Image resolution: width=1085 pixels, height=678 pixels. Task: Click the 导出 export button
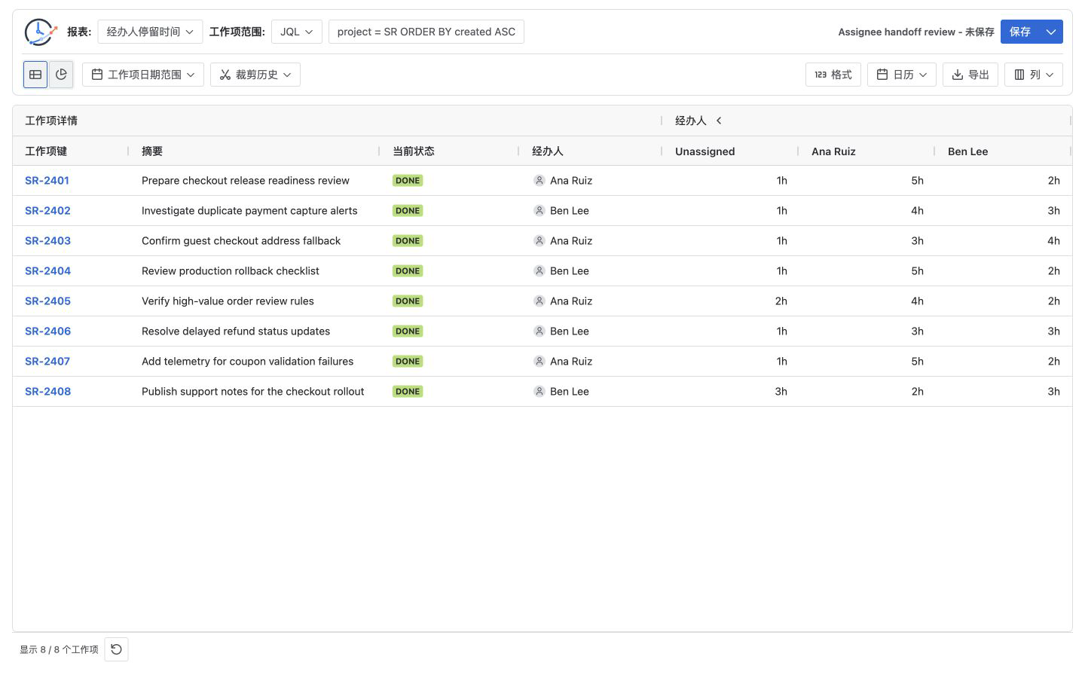[970, 75]
